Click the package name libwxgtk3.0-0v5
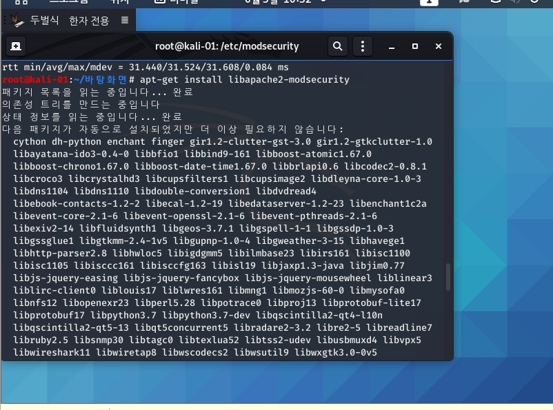The image size is (553, 410). (x=336, y=353)
